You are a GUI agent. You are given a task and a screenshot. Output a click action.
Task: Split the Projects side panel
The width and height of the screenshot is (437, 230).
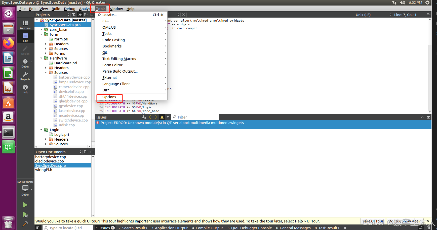86,15
